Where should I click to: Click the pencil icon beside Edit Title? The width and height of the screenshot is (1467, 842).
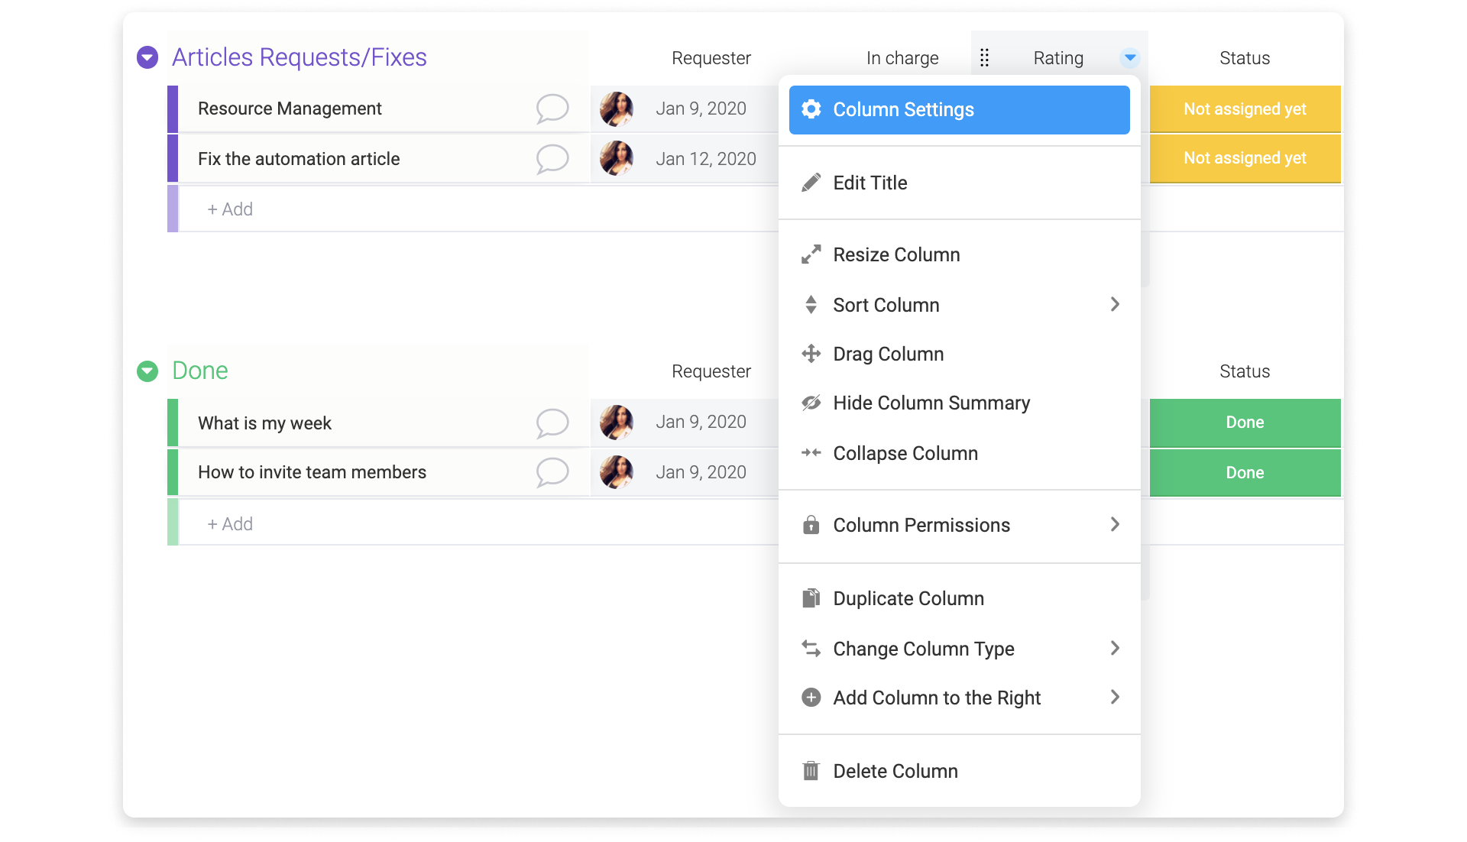click(x=811, y=183)
